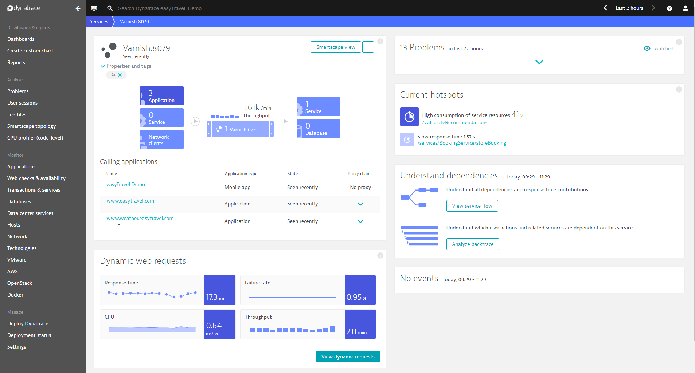This screenshot has width=695, height=373.
Task: Open the dashboard tile icon in top bar
Action: [x=94, y=8]
